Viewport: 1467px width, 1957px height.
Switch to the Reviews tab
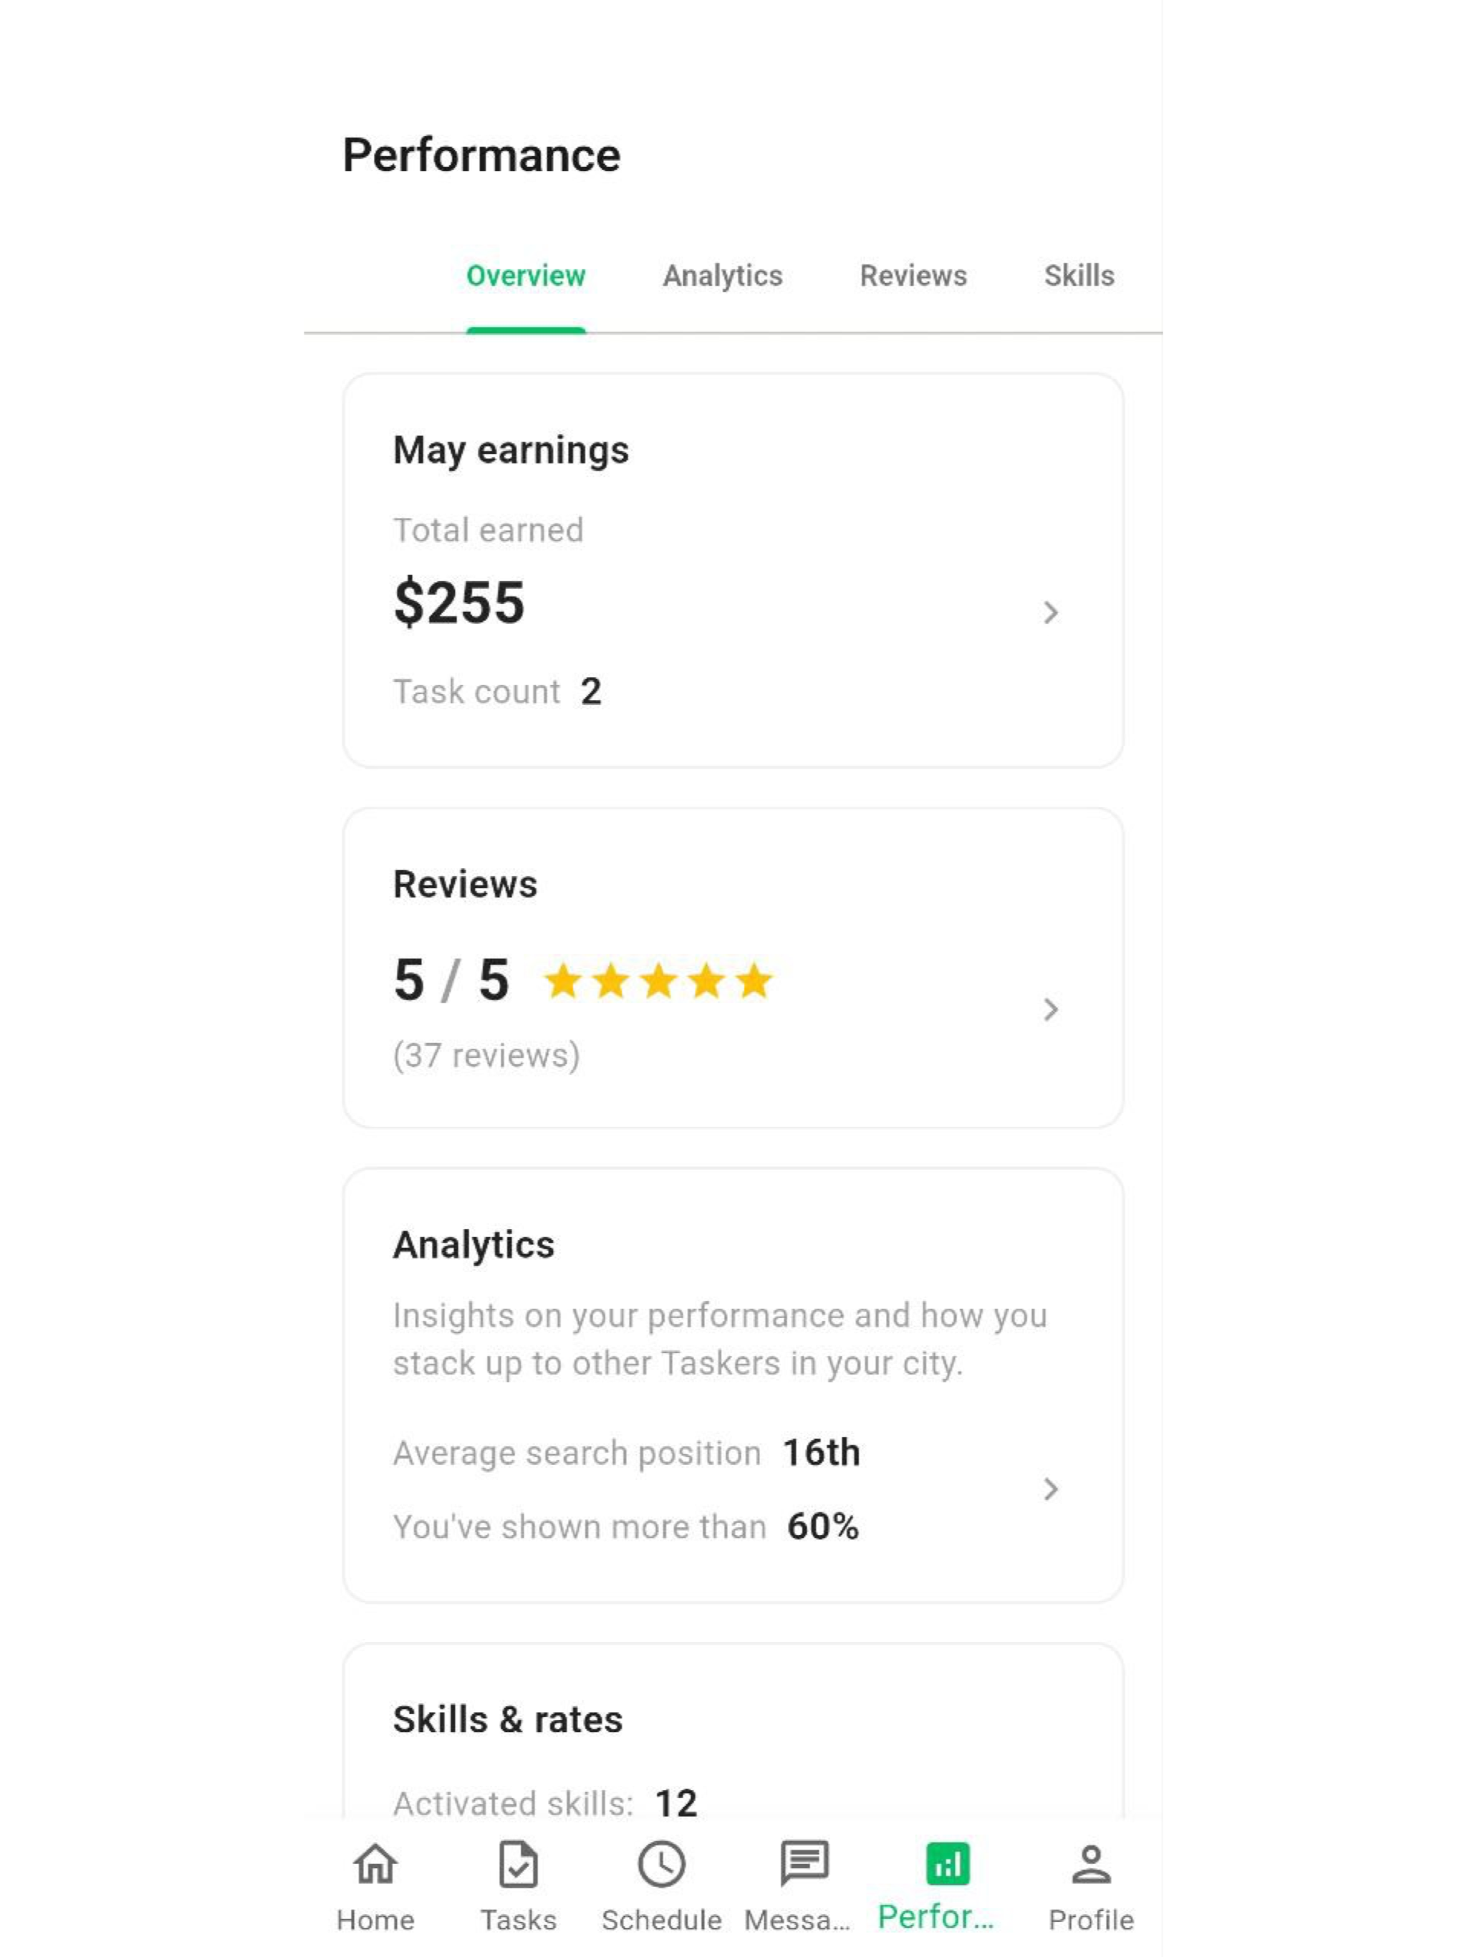tap(913, 276)
